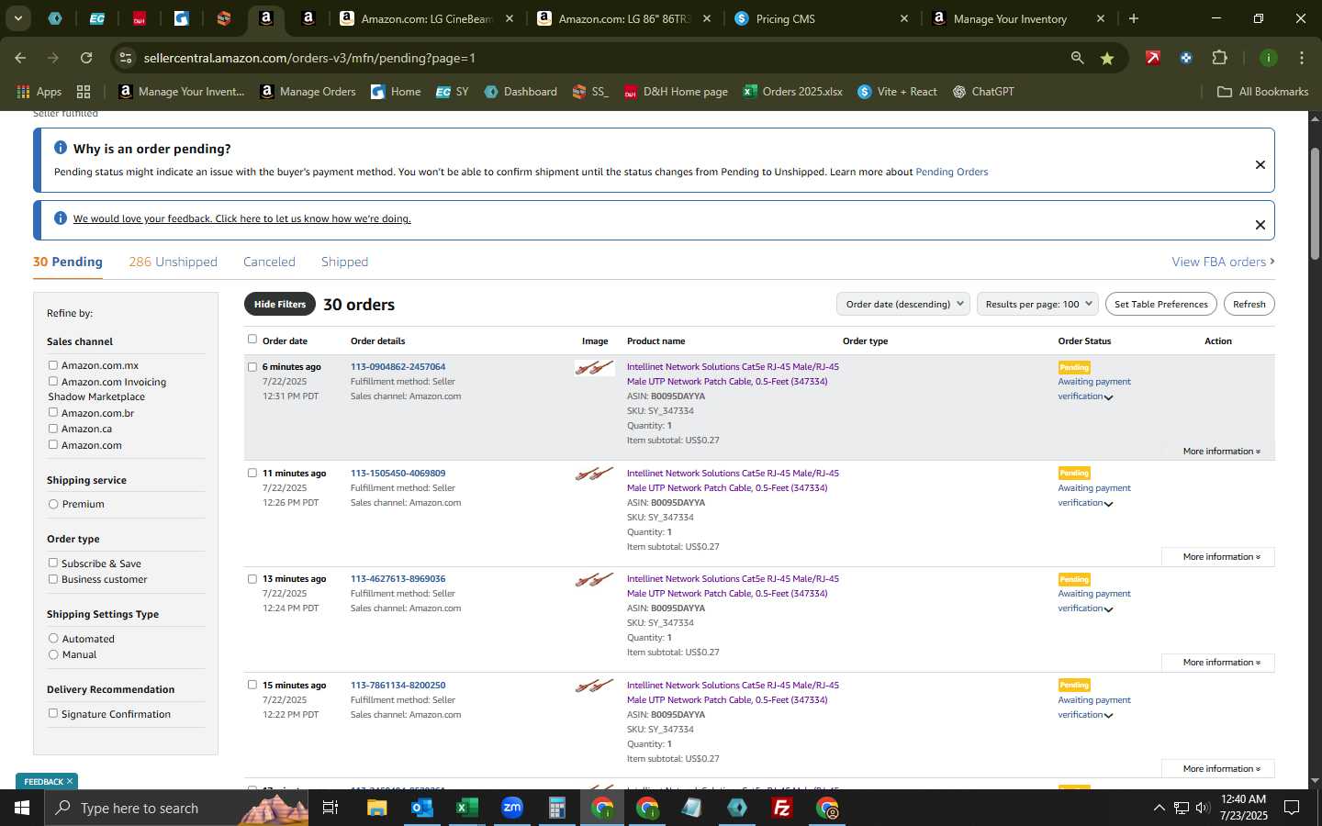Open Order date sort dropdown
The image size is (1322, 826).
click(903, 304)
